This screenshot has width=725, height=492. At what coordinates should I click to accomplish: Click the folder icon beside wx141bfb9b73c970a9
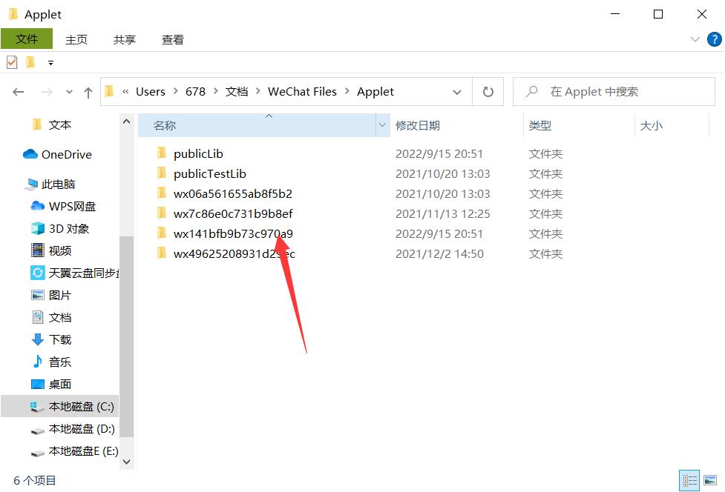[161, 233]
